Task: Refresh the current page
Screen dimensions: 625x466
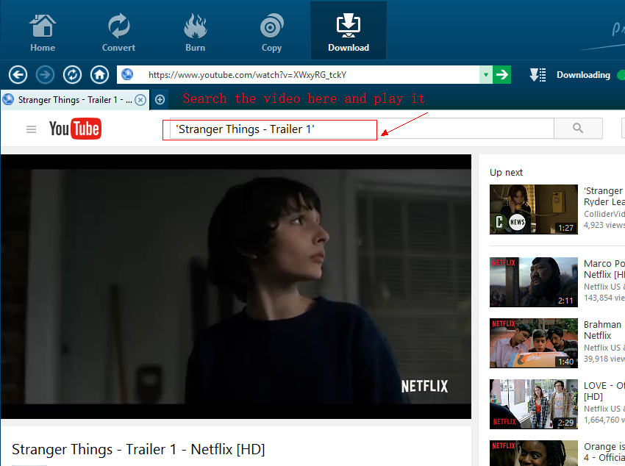Action: (x=72, y=75)
